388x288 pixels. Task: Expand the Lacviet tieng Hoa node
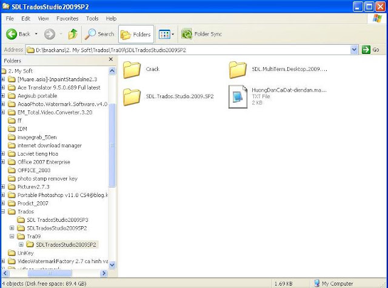pyautogui.click(x=2, y=153)
